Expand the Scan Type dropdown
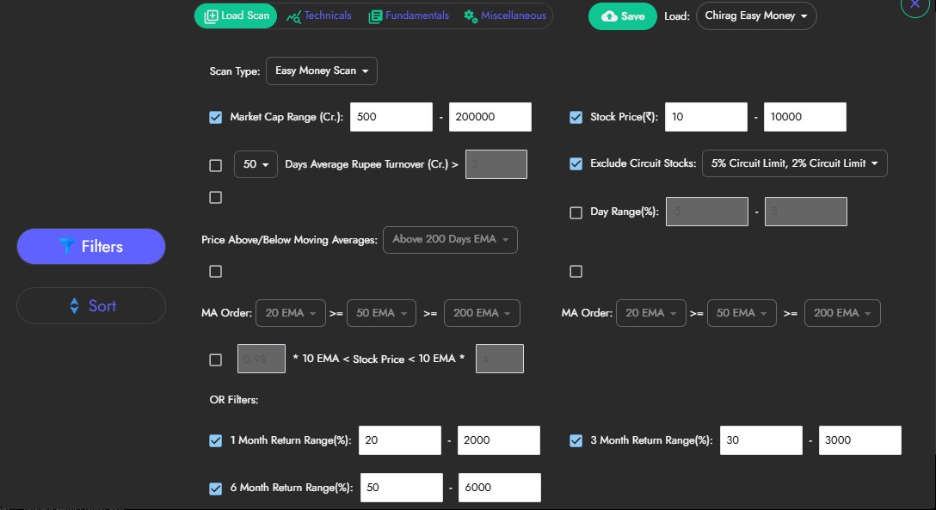The image size is (936, 510). (x=321, y=71)
